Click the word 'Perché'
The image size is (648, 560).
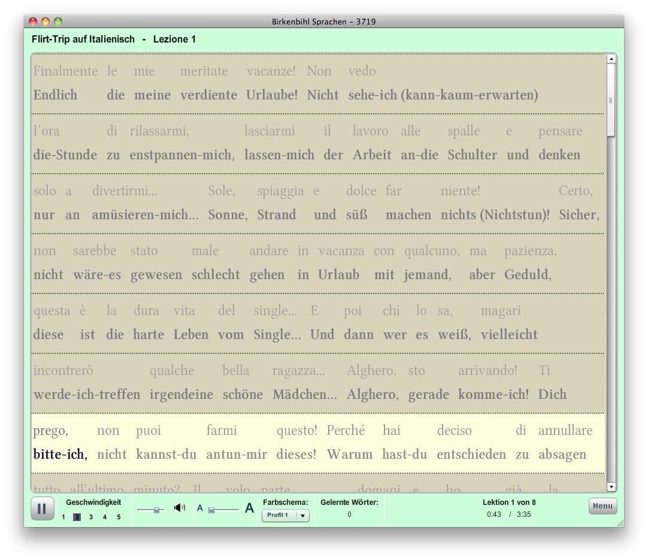pyautogui.click(x=346, y=431)
